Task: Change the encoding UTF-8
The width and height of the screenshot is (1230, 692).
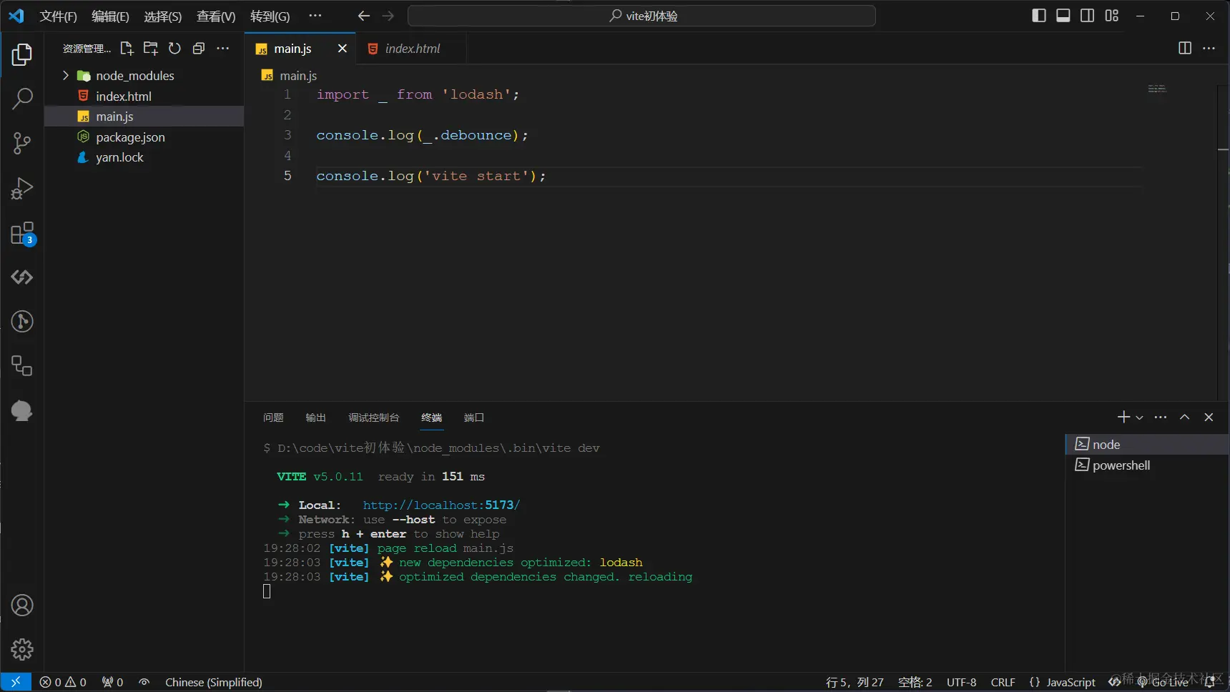Action: pyautogui.click(x=961, y=682)
